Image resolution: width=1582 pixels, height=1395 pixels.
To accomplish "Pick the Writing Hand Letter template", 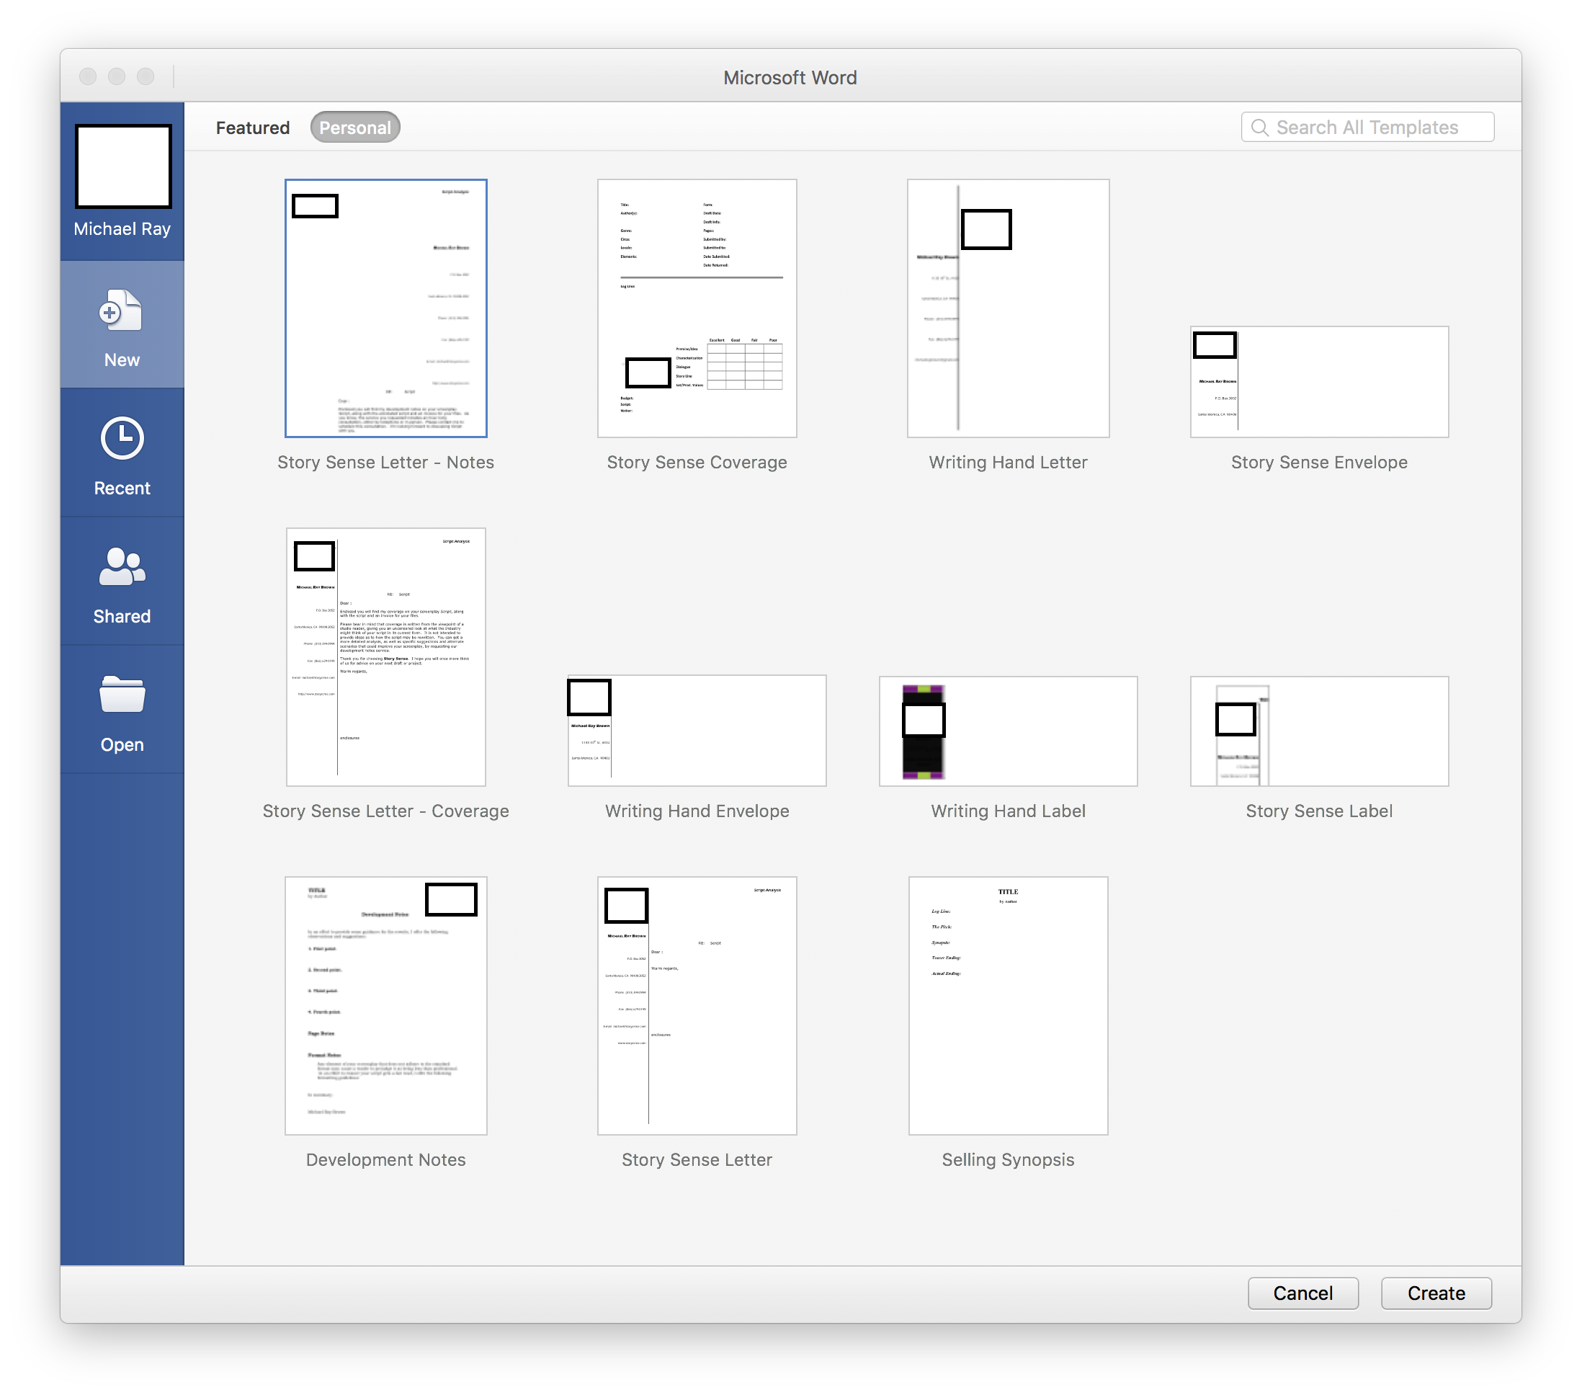I will (1008, 308).
